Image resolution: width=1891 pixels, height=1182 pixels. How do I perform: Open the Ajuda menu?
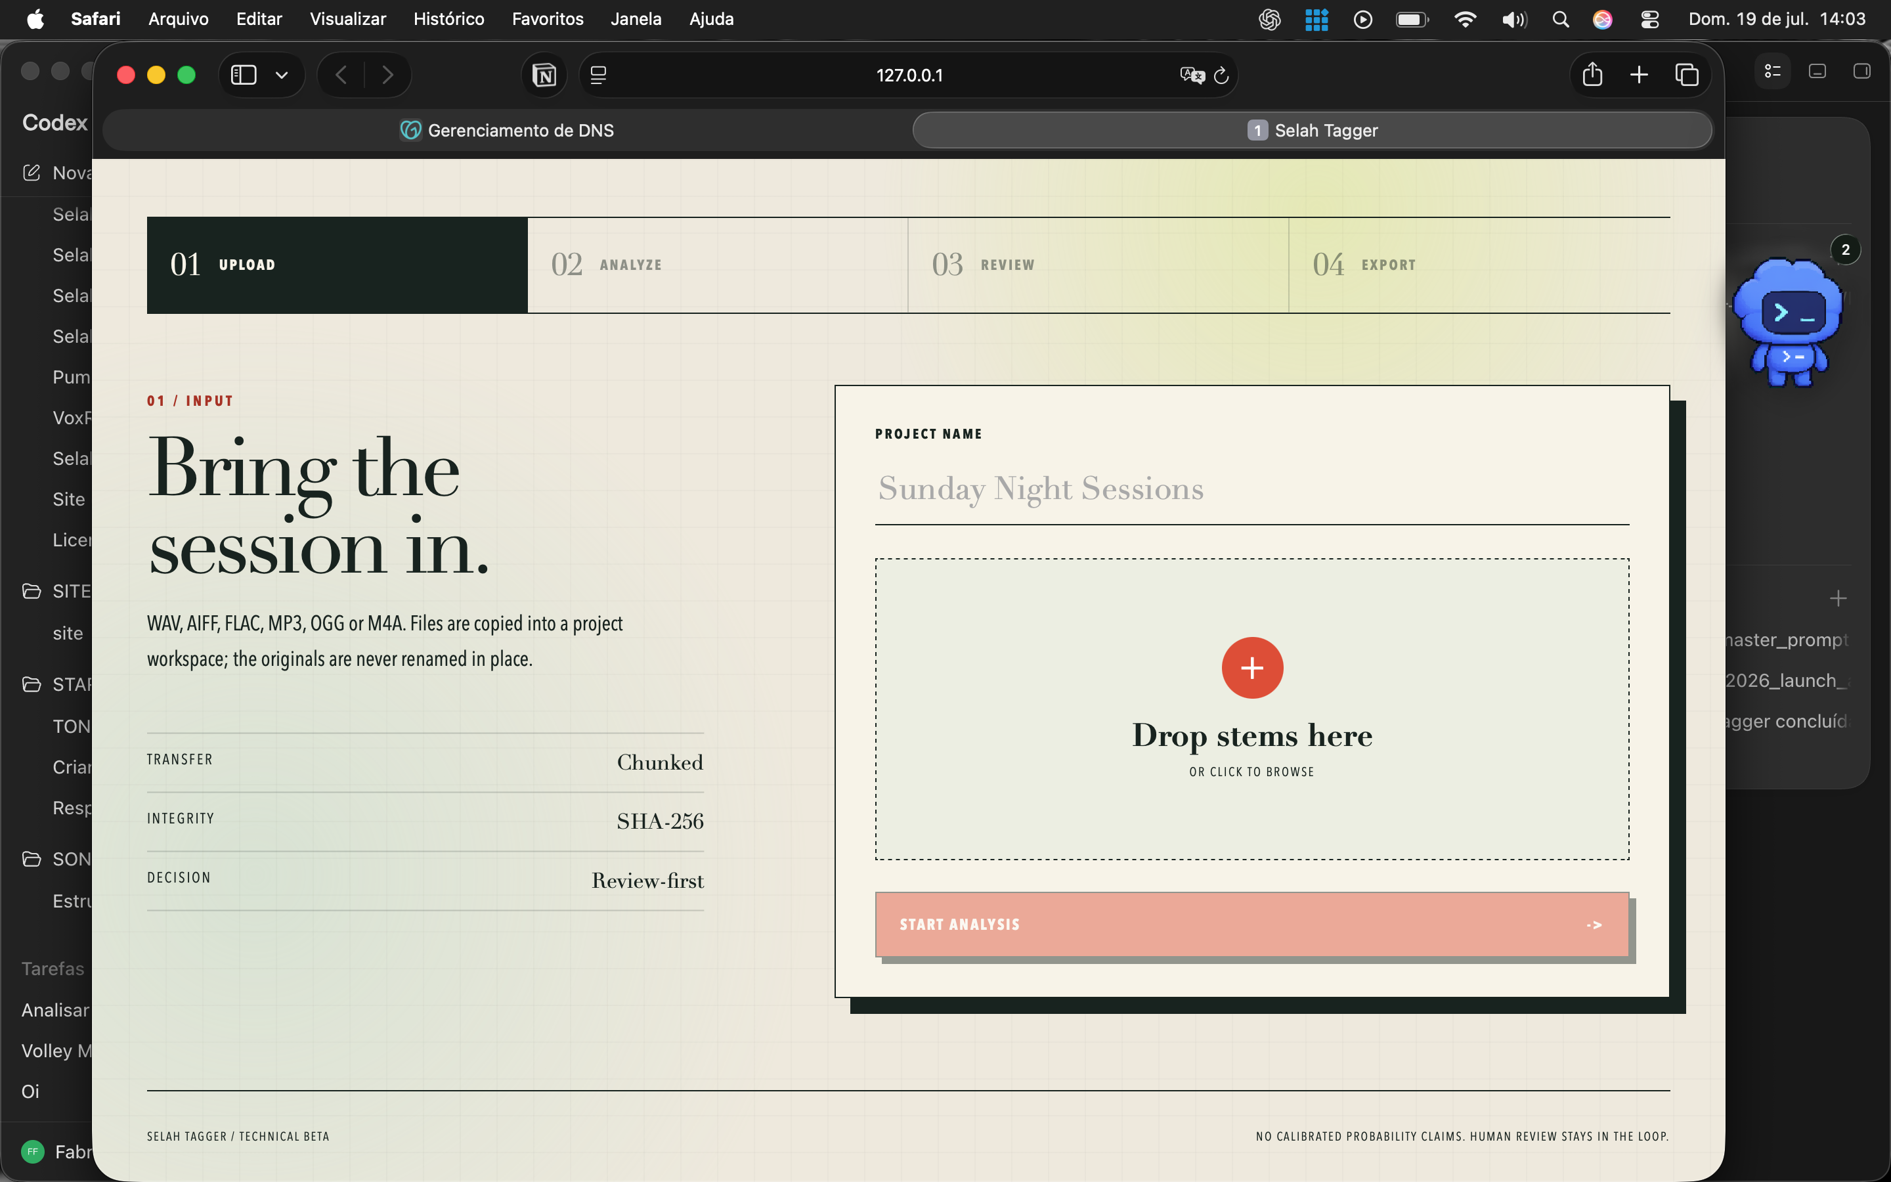point(711,19)
